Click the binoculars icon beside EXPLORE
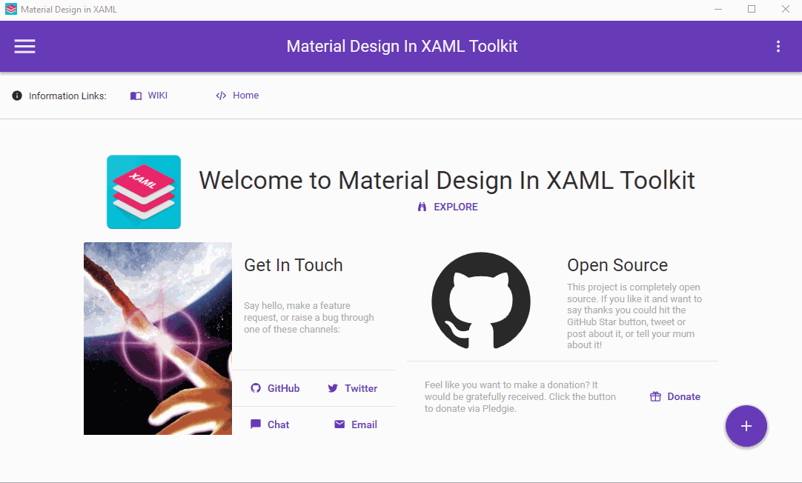 coord(422,207)
